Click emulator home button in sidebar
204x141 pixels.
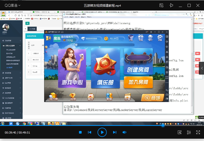167,95
